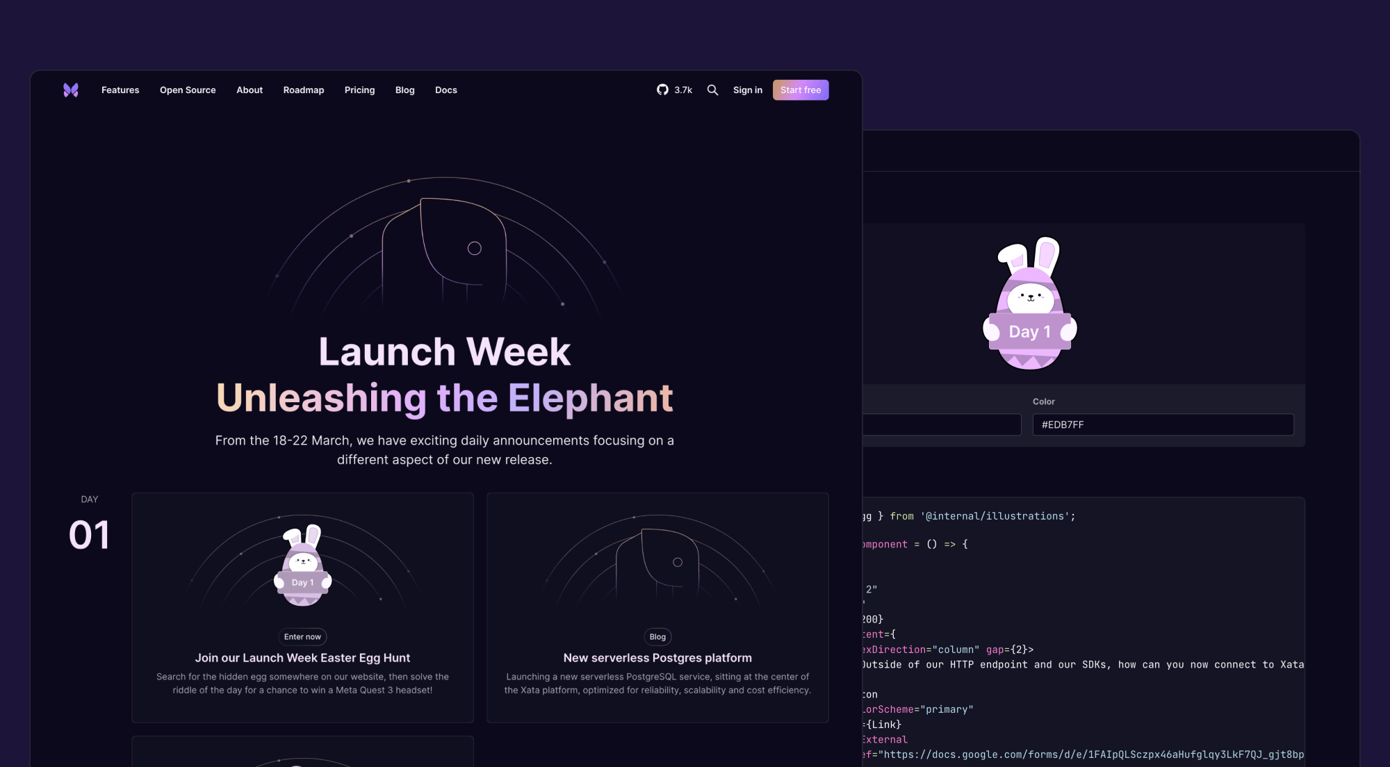Open the Blog nav link
1390x767 pixels.
point(404,90)
